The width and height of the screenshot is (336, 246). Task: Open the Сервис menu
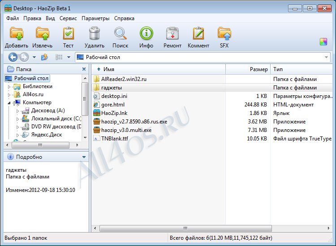click(68, 18)
